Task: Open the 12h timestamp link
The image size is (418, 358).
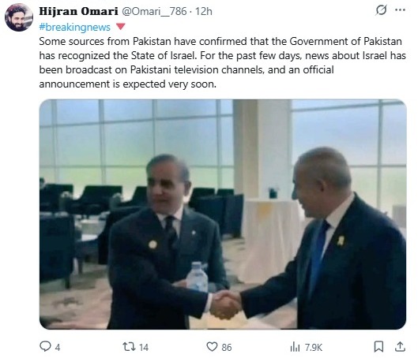Action: (204, 12)
